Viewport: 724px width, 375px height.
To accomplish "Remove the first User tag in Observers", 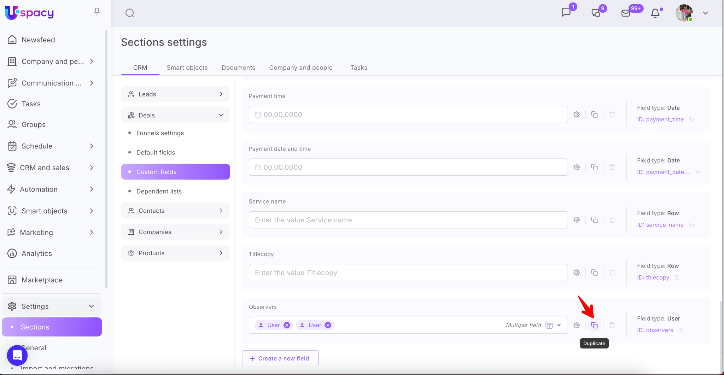I will [287, 325].
